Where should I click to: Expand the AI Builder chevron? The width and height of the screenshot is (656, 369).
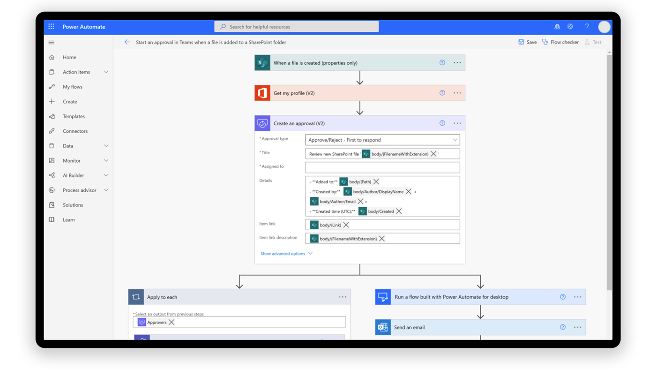pos(106,175)
